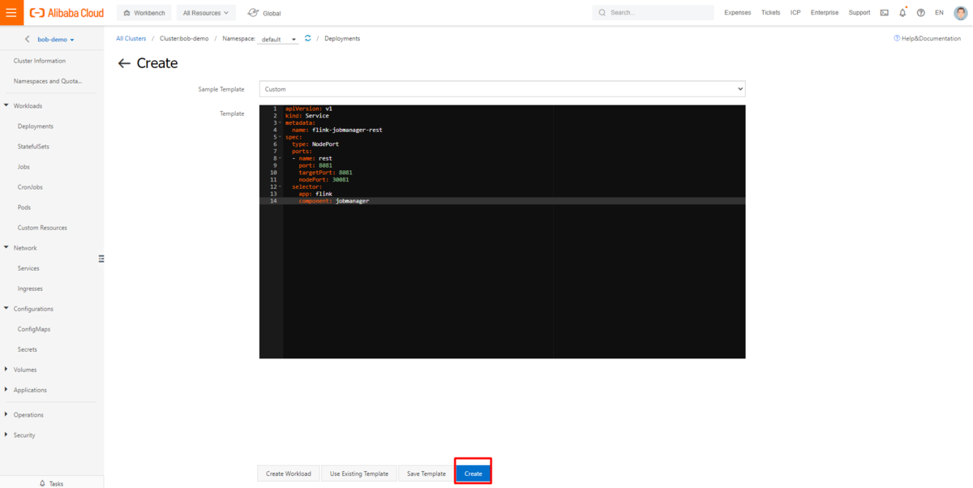Collapse the Network section
This screenshot has width=973, height=488.
[6, 248]
